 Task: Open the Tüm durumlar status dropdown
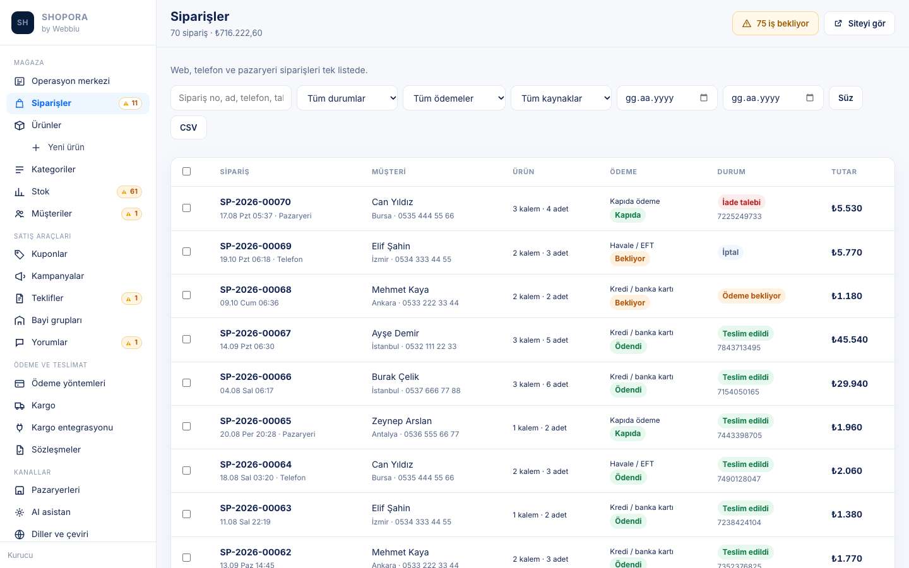[347, 98]
